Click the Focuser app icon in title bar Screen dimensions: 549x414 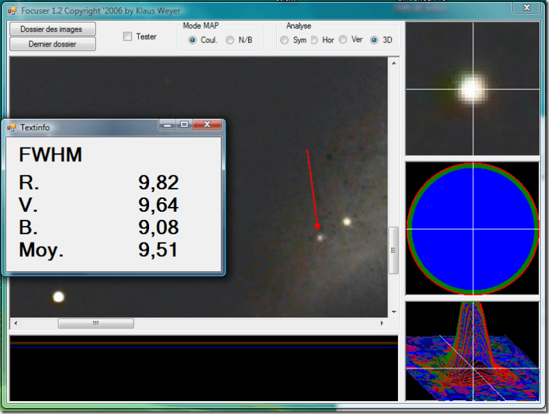click(x=12, y=12)
